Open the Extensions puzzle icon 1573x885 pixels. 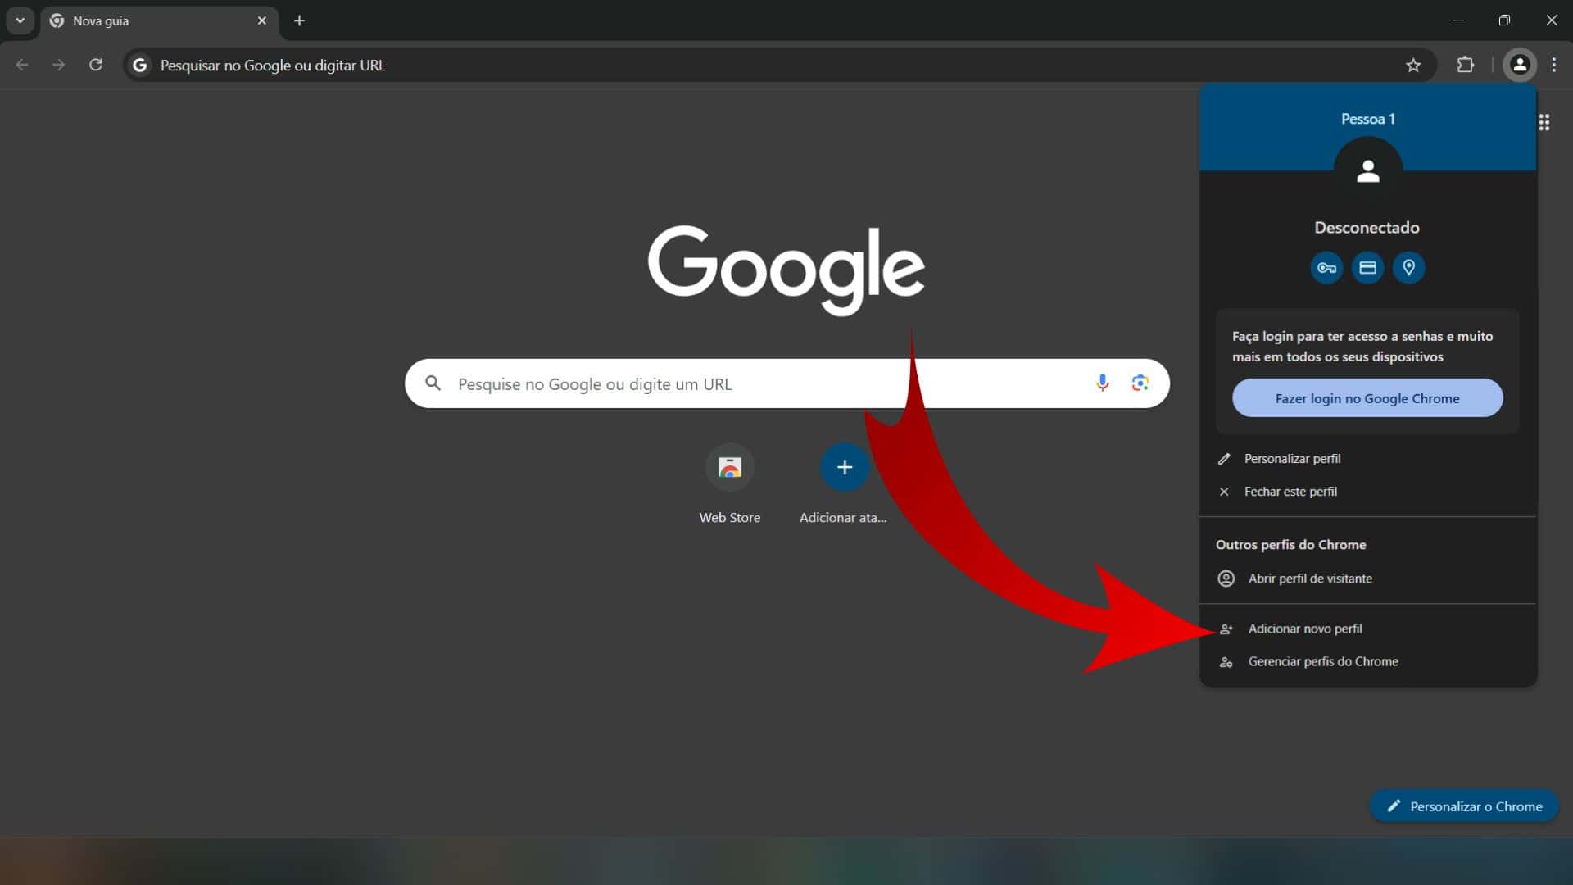pyautogui.click(x=1466, y=65)
